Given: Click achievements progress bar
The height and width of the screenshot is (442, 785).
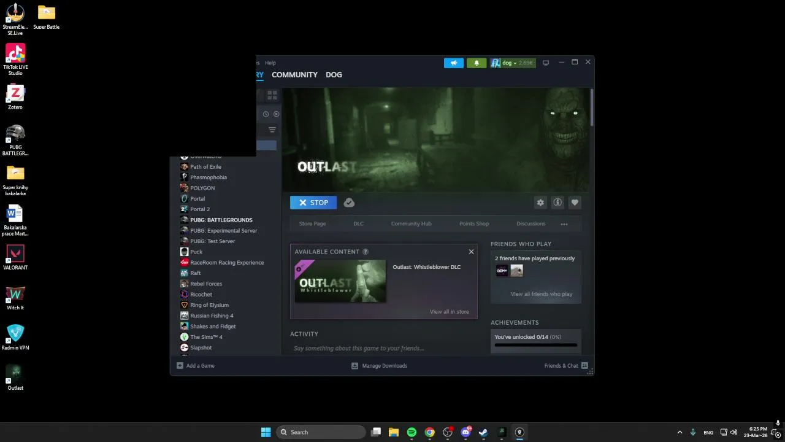Looking at the screenshot, I should 536,345.
